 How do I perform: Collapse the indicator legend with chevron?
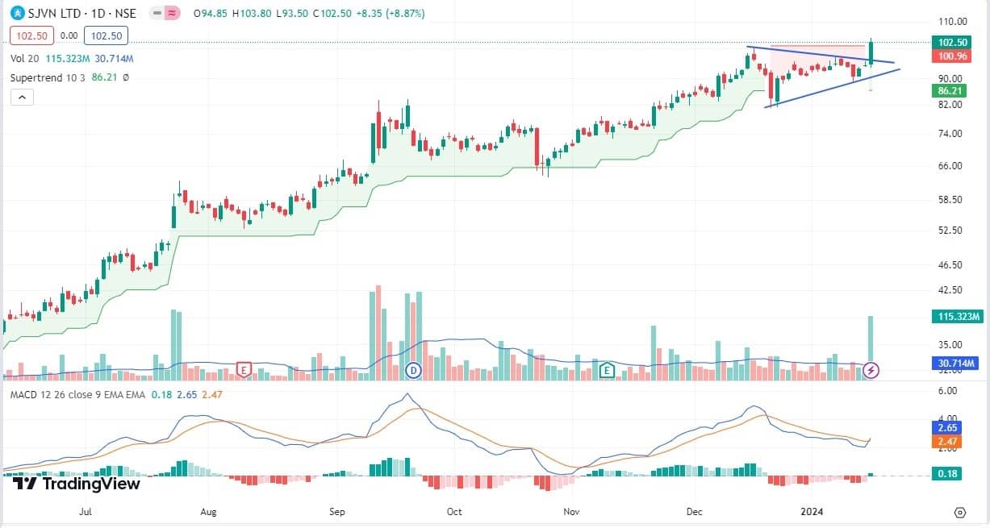coord(21,98)
